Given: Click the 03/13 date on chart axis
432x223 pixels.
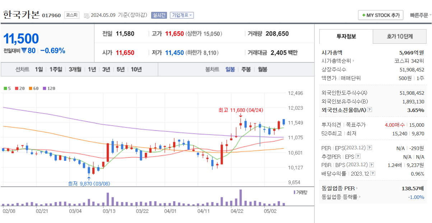Looking at the screenshot, I should [x=109, y=212].
